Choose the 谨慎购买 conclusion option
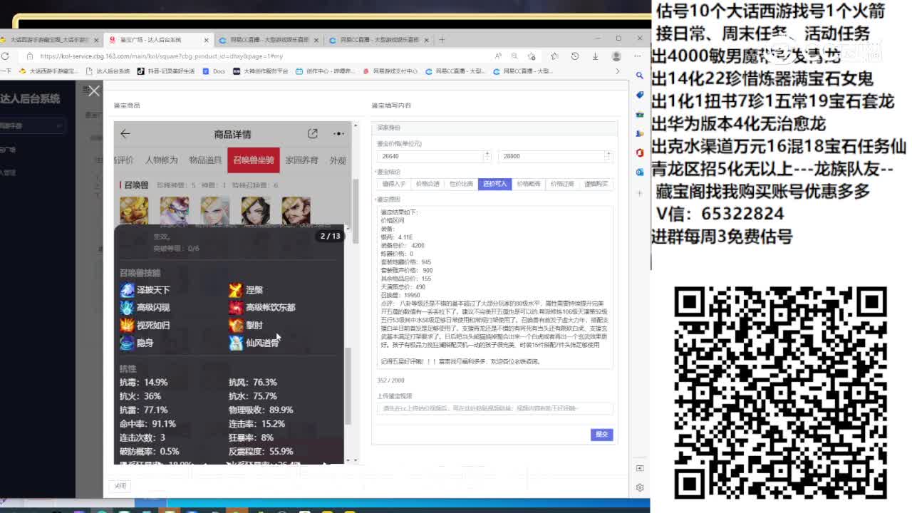912x513 pixels. click(x=596, y=184)
